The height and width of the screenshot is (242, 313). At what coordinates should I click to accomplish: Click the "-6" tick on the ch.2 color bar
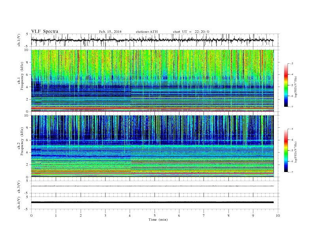292,161
